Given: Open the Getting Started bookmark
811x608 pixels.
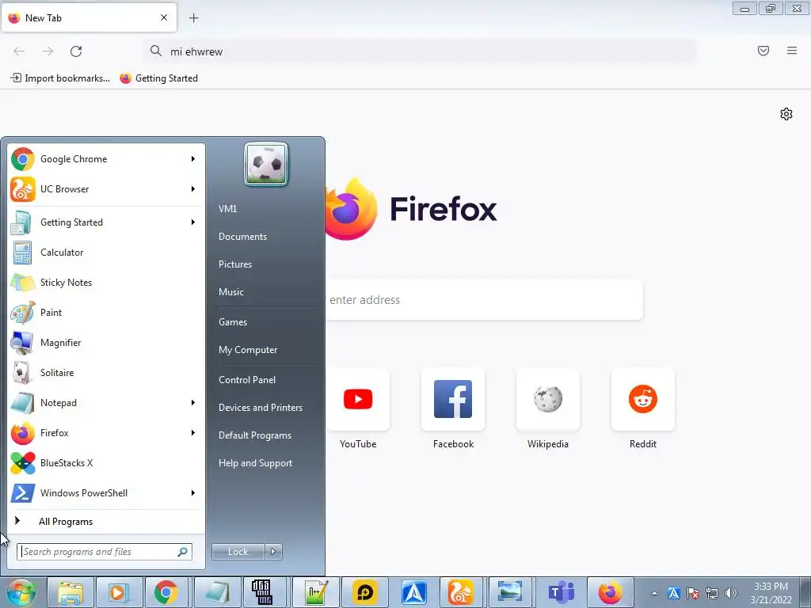Looking at the screenshot, I should (158, 78).
